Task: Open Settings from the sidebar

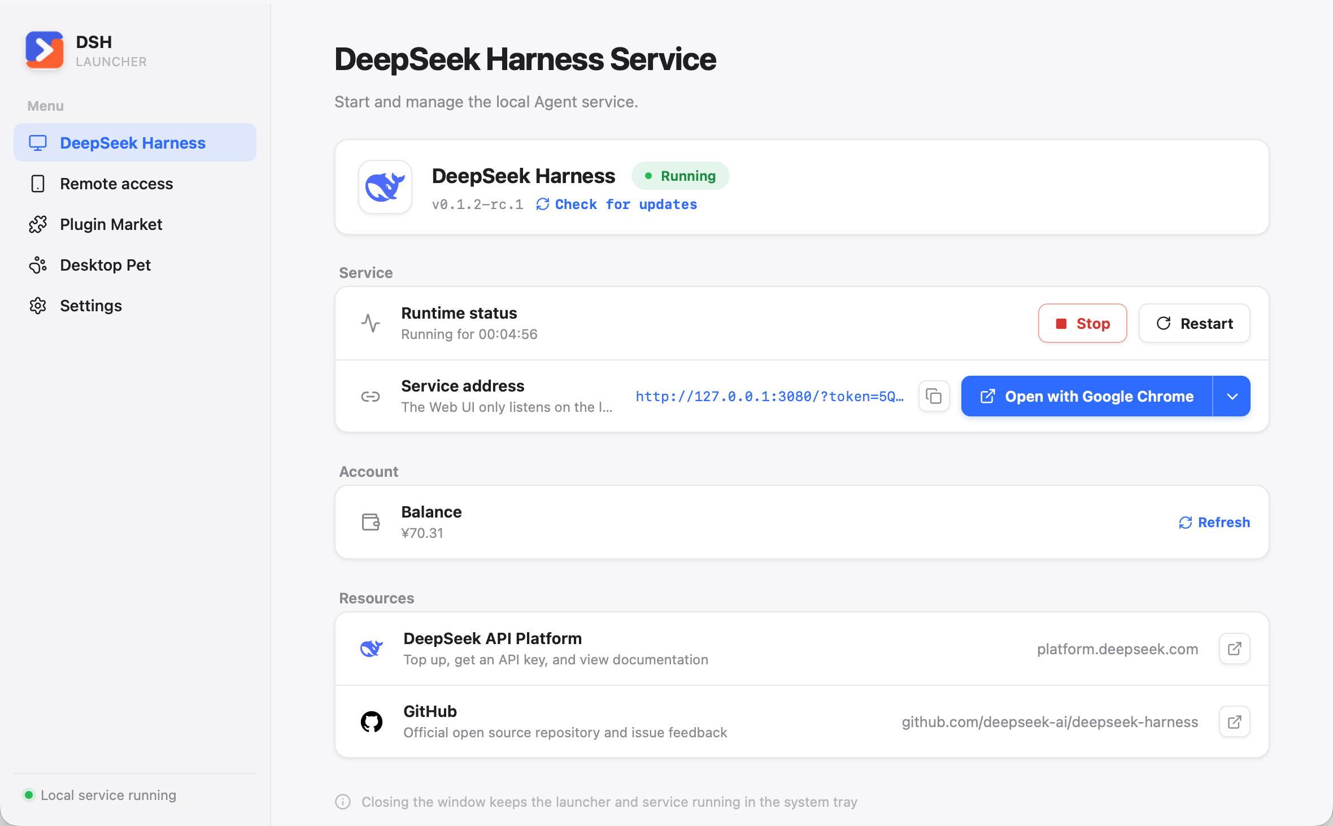Action: (135, 306)
